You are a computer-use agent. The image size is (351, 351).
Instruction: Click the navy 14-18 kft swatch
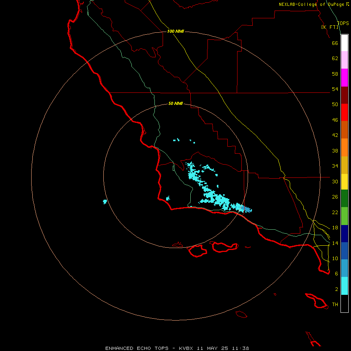point(344,234)
